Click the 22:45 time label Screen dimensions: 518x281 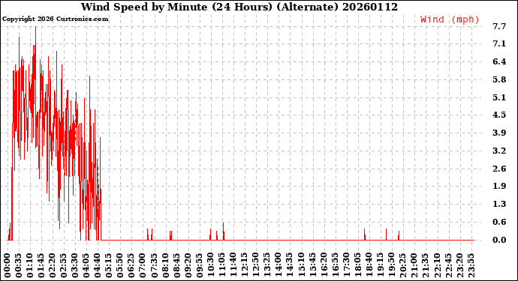pyautogui.click(x=448, y=265)
